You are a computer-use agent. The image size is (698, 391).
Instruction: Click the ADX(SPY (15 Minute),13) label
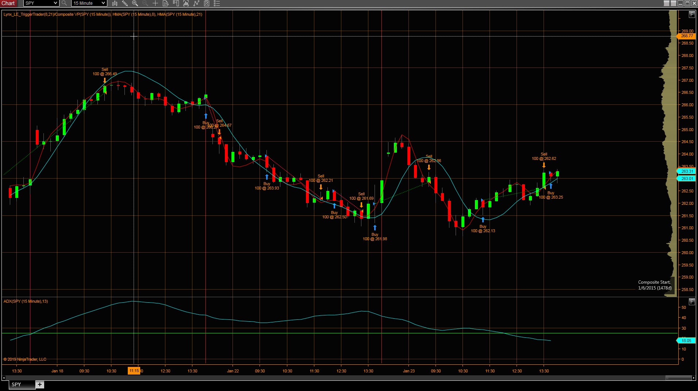click(26, 301)
